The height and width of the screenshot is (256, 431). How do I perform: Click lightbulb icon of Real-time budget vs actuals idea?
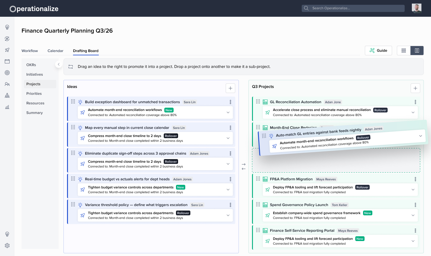pos(80,179)
